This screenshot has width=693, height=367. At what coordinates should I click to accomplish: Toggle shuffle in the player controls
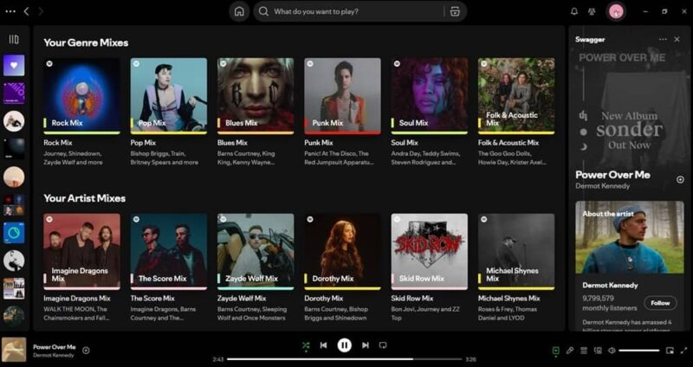point(306,345)
